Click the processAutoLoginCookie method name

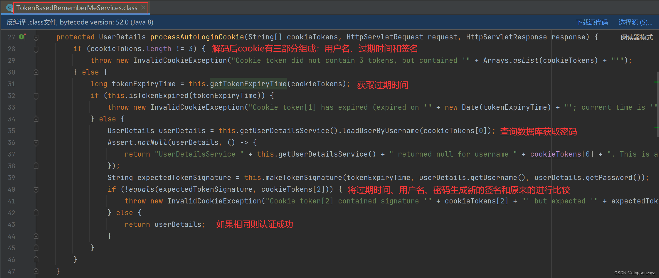click(x=197, y=37)
